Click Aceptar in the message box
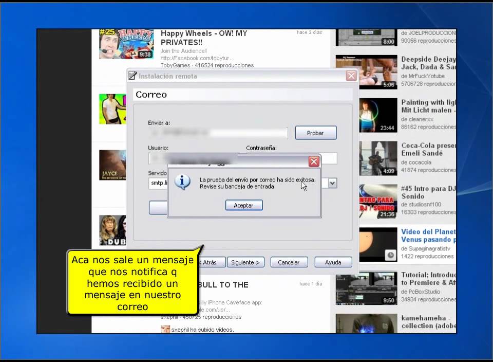Screen dimensions: 493x362 point(244,205)
